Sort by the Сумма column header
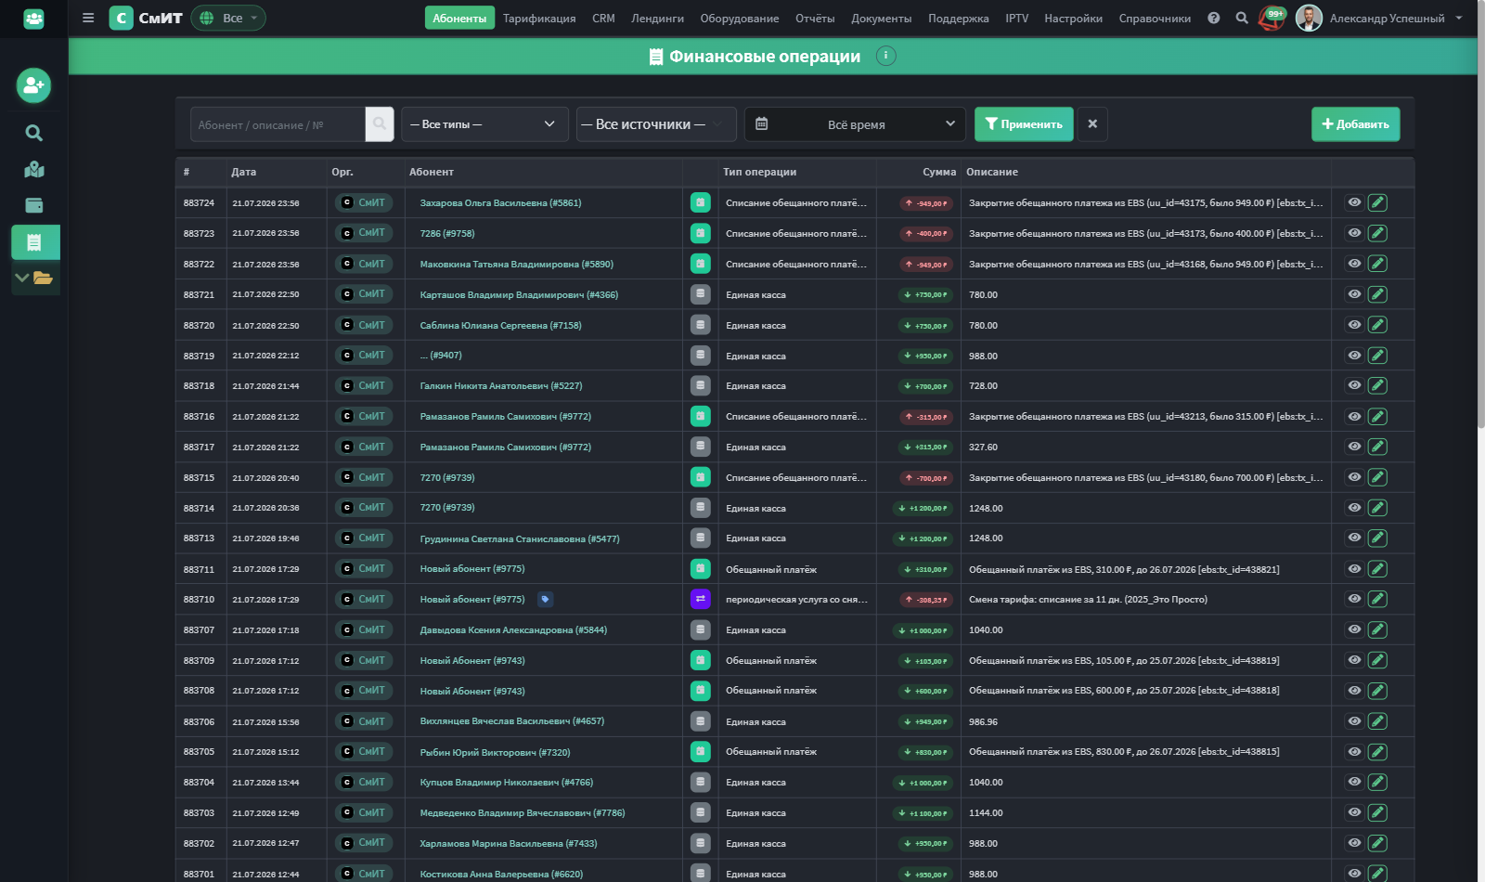 tap(939, 172)
